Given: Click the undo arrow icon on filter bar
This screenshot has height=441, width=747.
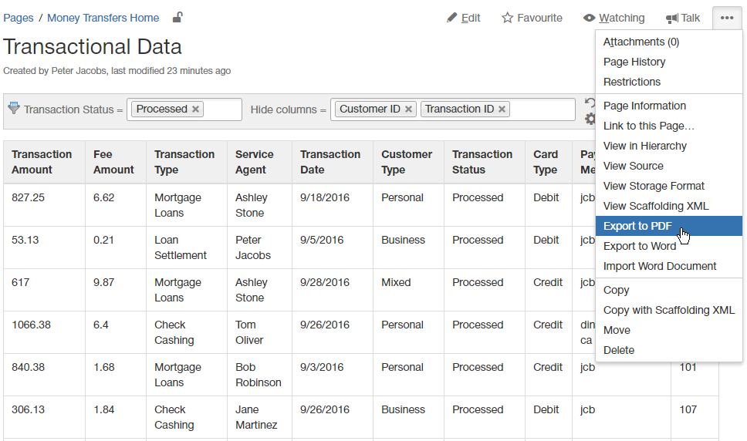Looking at the screenshot, I should tap(590, 103).
